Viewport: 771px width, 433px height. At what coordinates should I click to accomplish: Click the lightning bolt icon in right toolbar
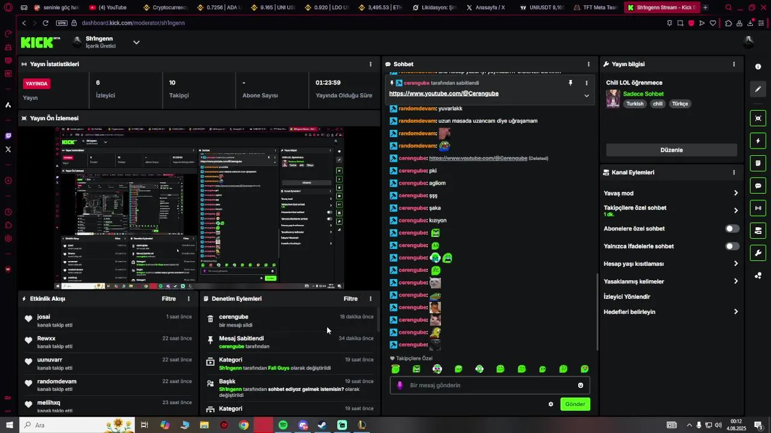click(x=758, y=141)
